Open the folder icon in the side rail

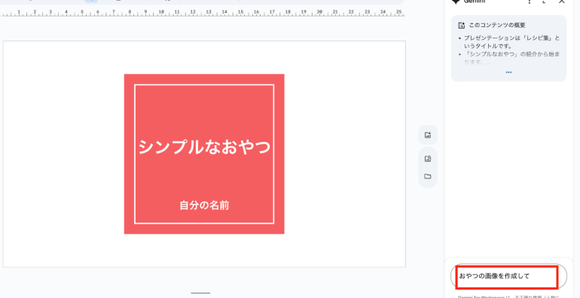(x=428, y=176)
